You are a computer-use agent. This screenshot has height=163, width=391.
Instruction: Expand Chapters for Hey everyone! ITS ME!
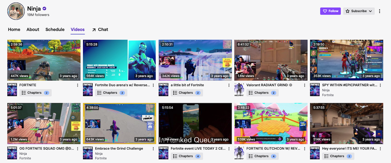point(339,156)
